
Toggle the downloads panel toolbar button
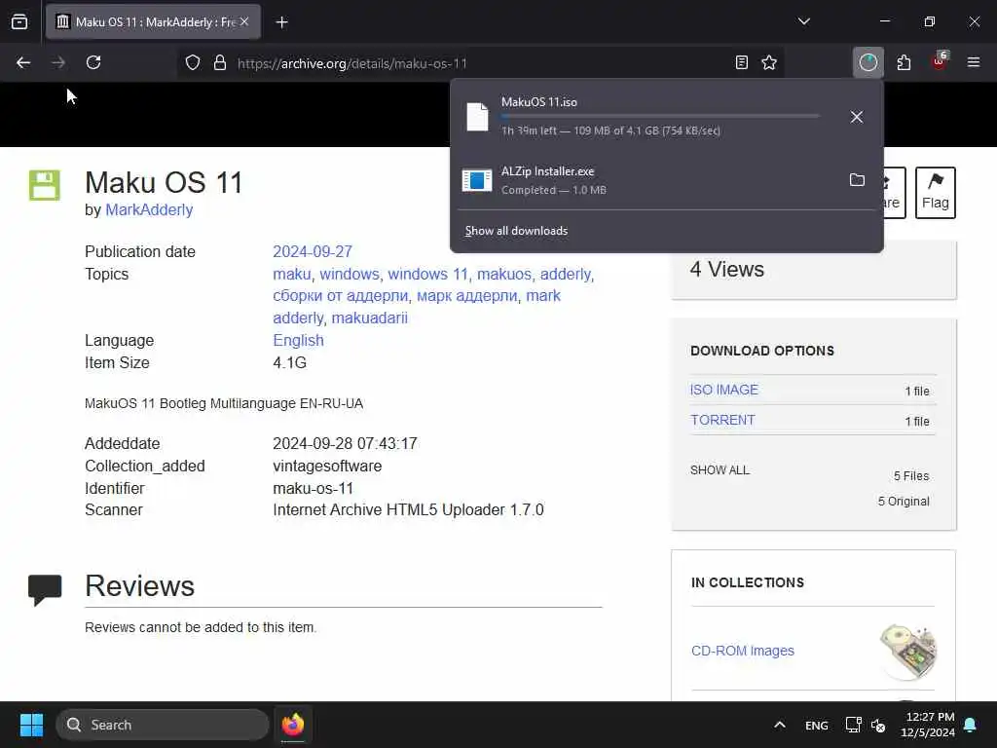pyautogui.click(x=868, y=62)
